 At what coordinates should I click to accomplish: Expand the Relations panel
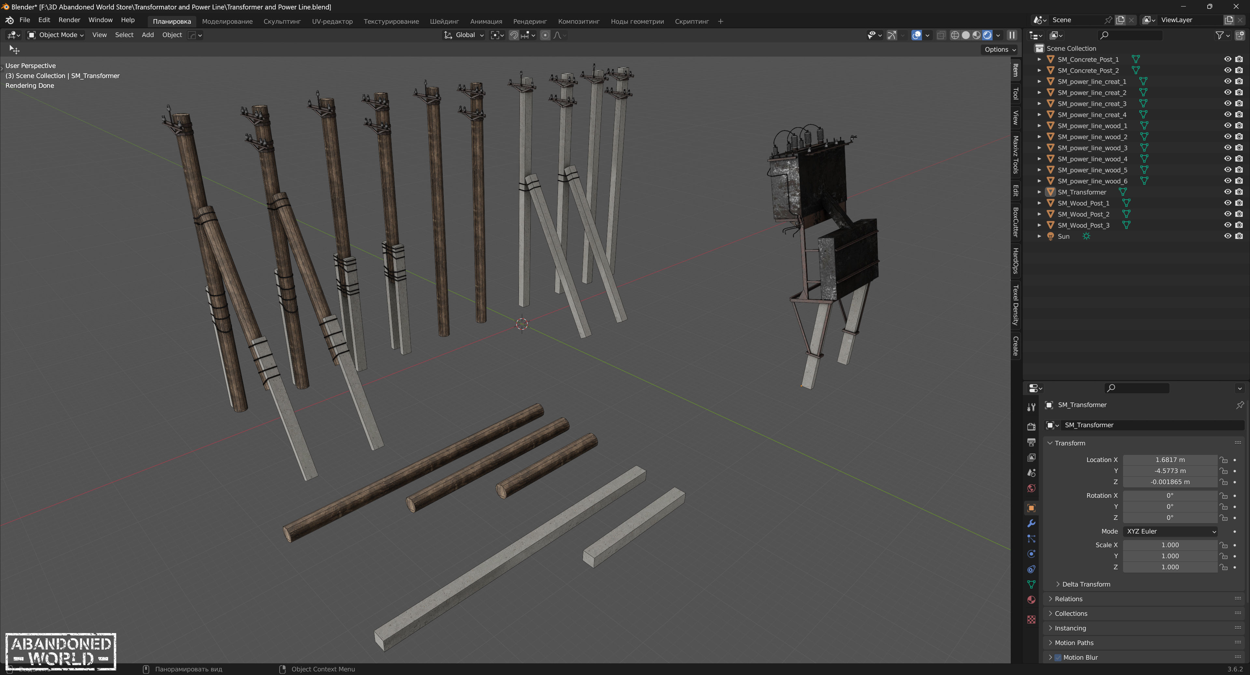[1068, 599]
